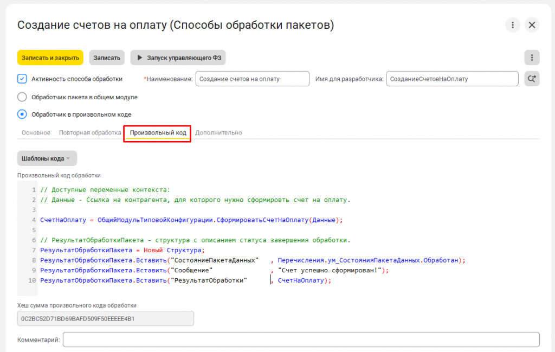Viewport: 555px width, 352px height.
Task: Close the Создание счетов на оплату window
Action: click(532, 25)
